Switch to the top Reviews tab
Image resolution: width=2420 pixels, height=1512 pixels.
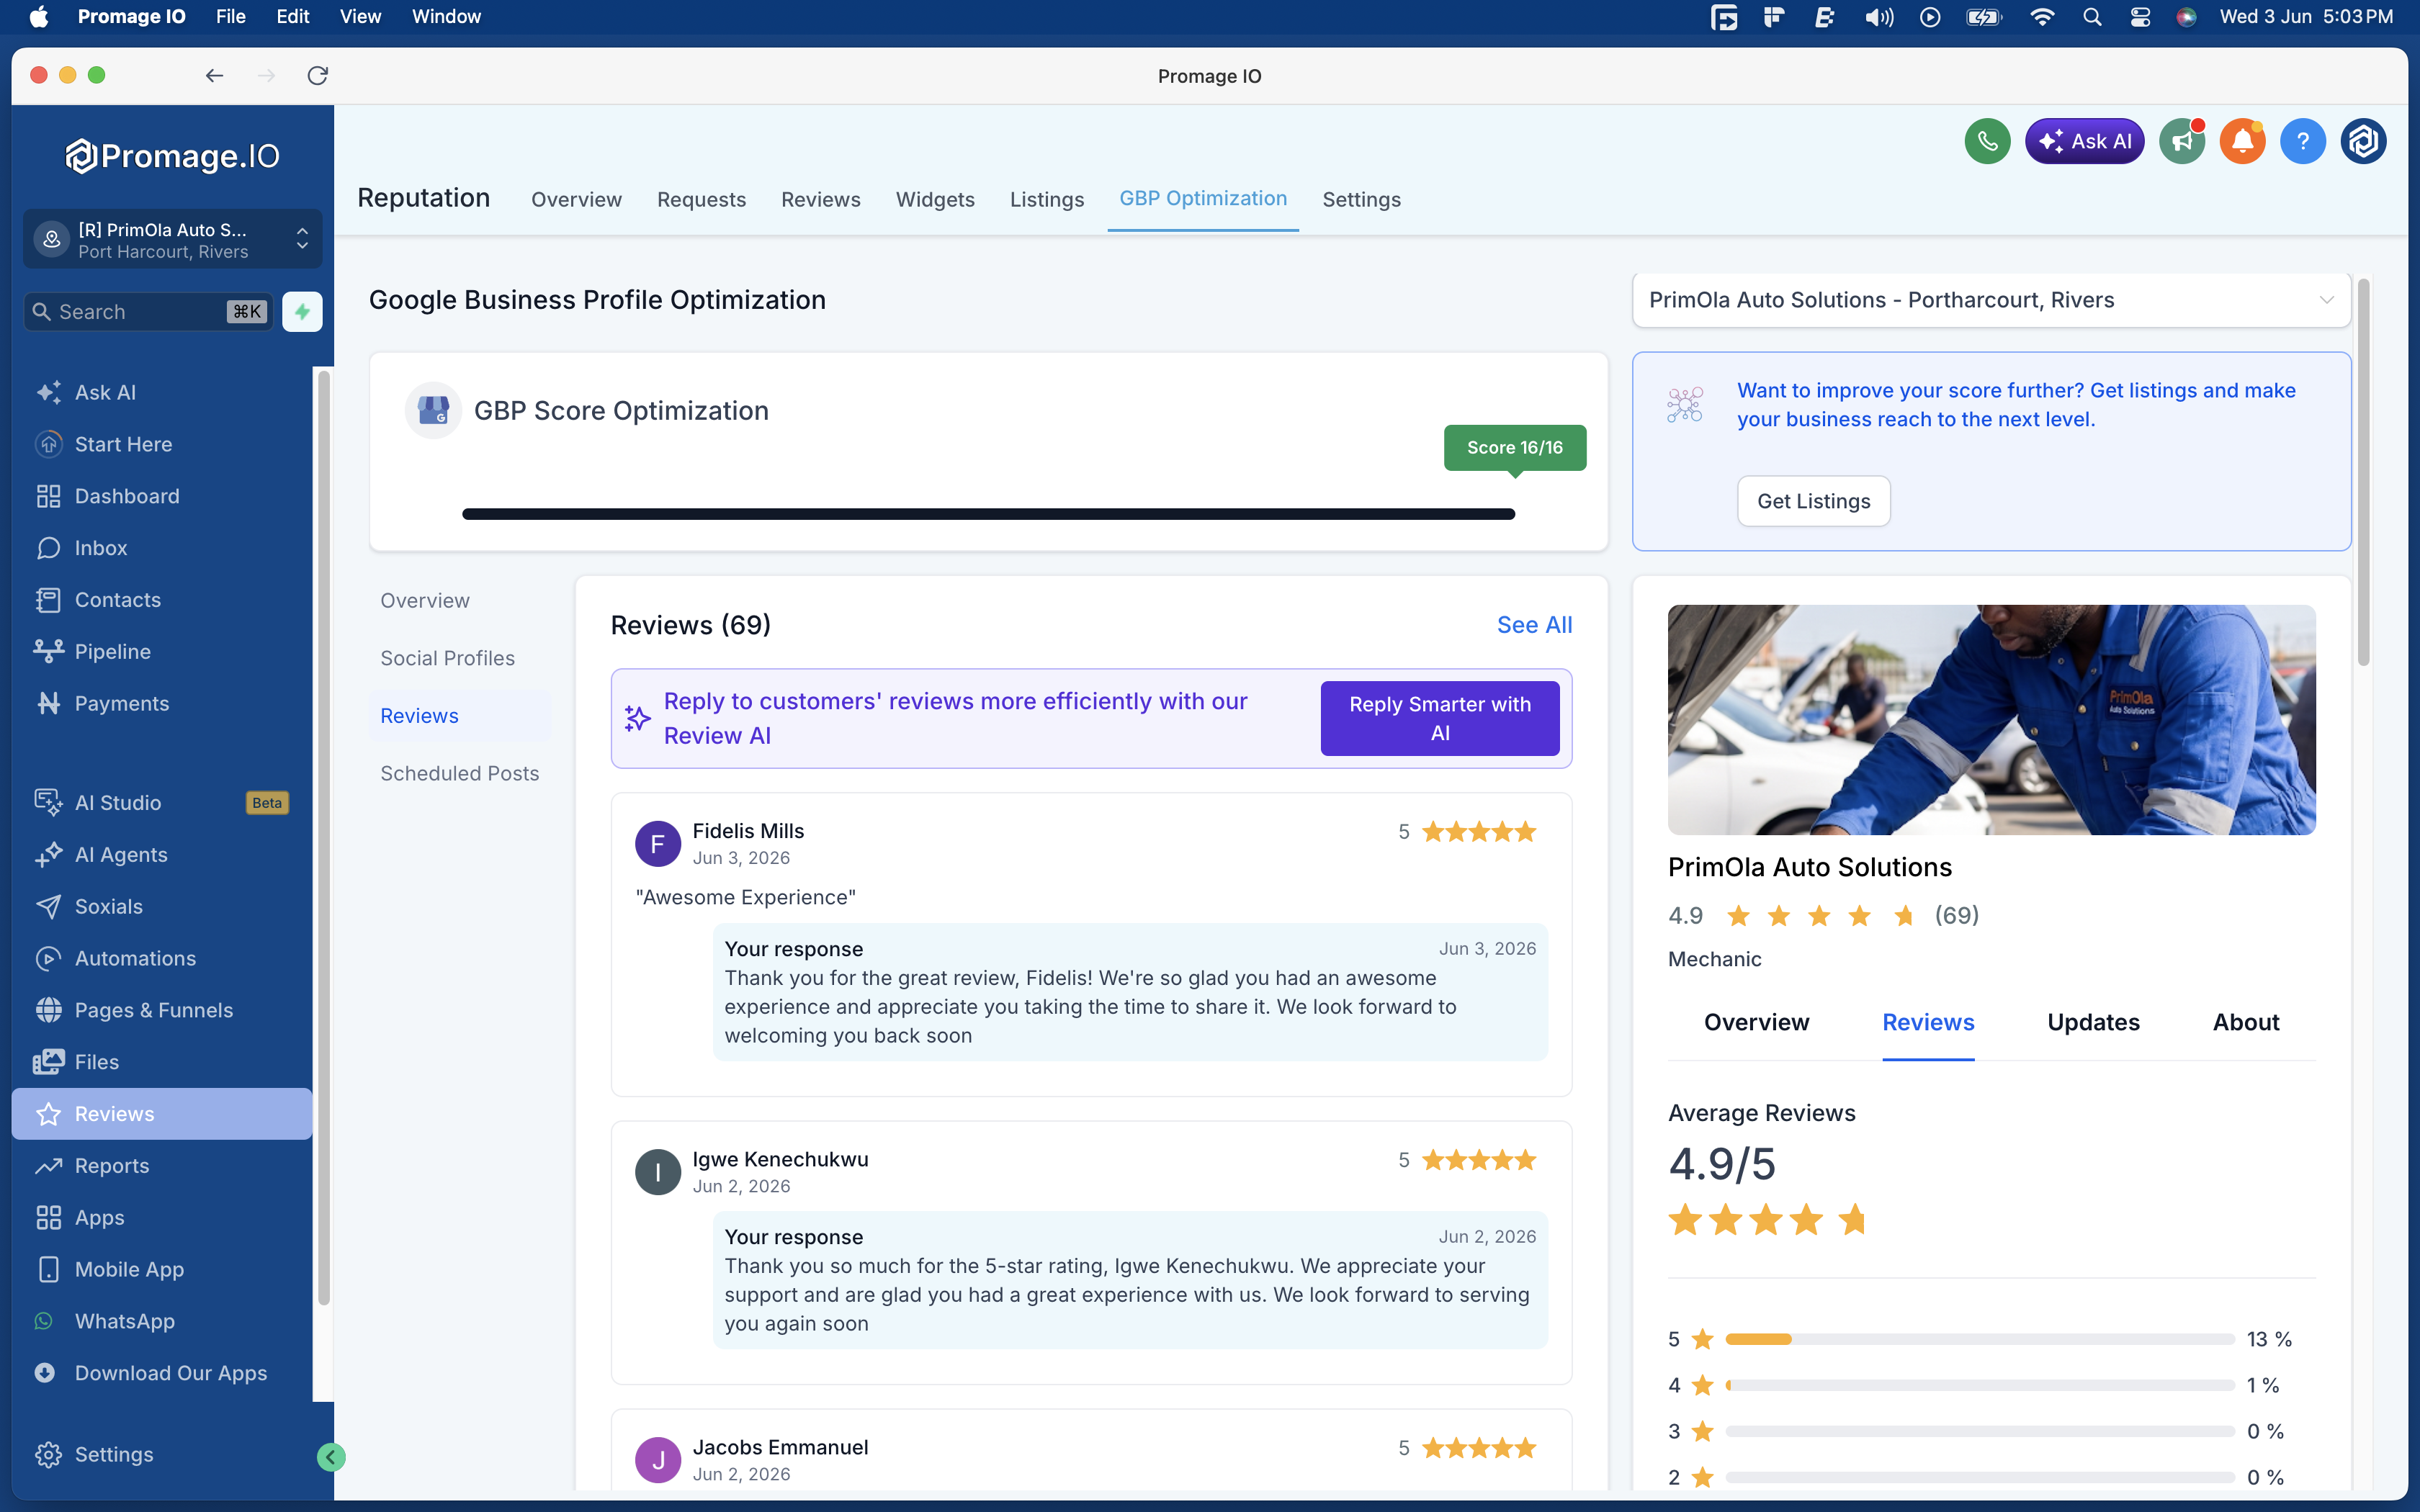pos(820,199)
